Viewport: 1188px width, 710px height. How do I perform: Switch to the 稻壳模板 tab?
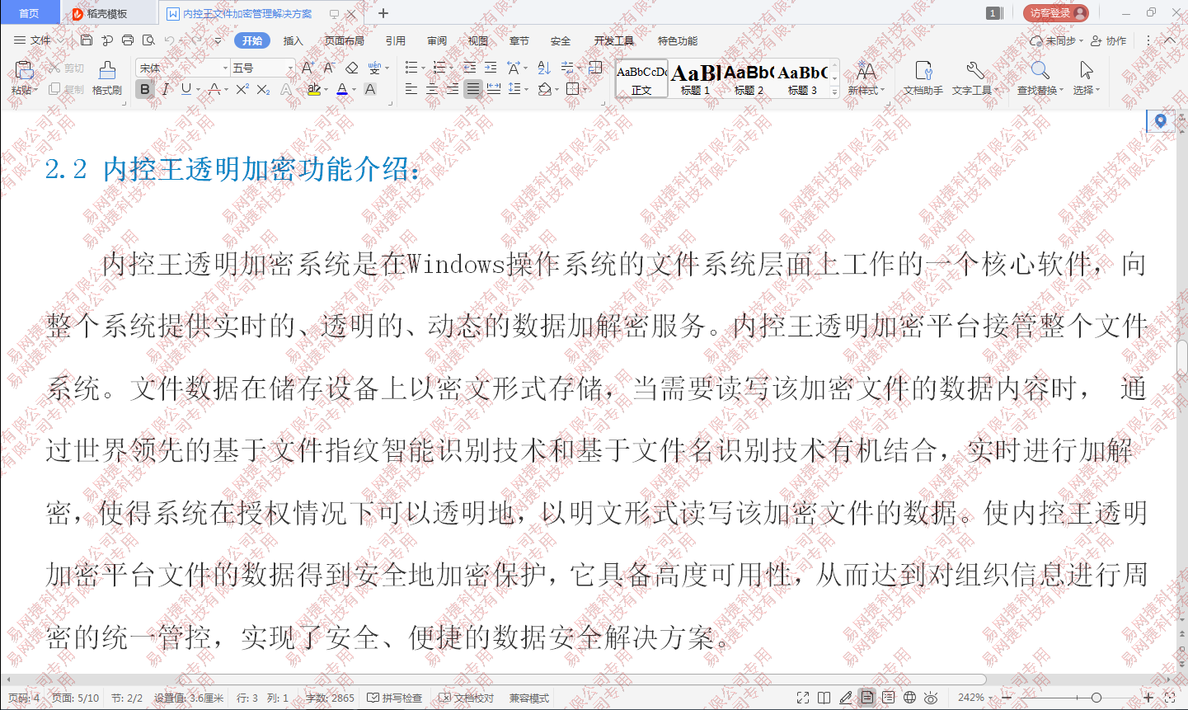[108, 13]
